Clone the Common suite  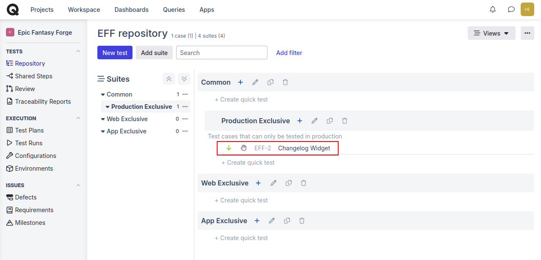pos(270,82)
